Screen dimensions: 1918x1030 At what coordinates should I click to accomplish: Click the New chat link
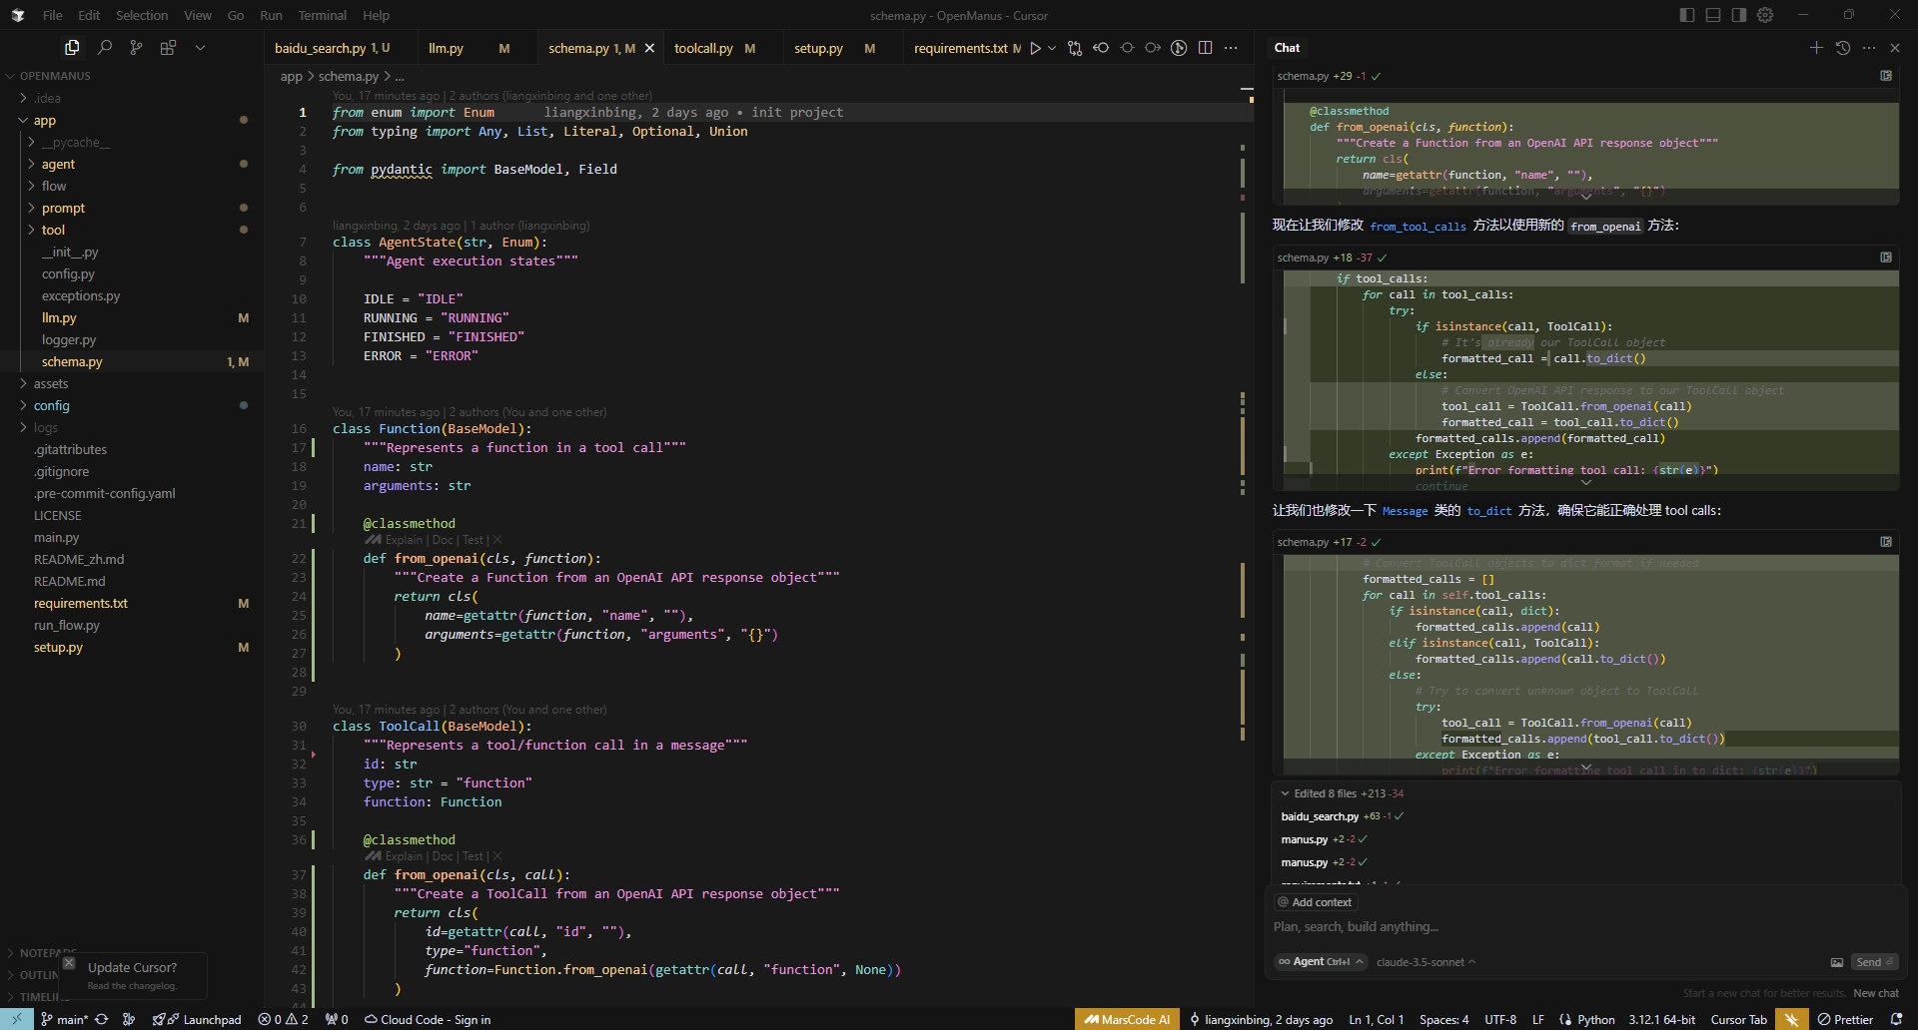click(x=1876, y=993)
